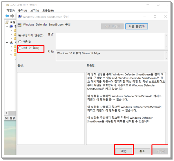Screen dimensions: 174x161
Task: Click the 이전 설정(P) button
Action: [x=112, y=26]
